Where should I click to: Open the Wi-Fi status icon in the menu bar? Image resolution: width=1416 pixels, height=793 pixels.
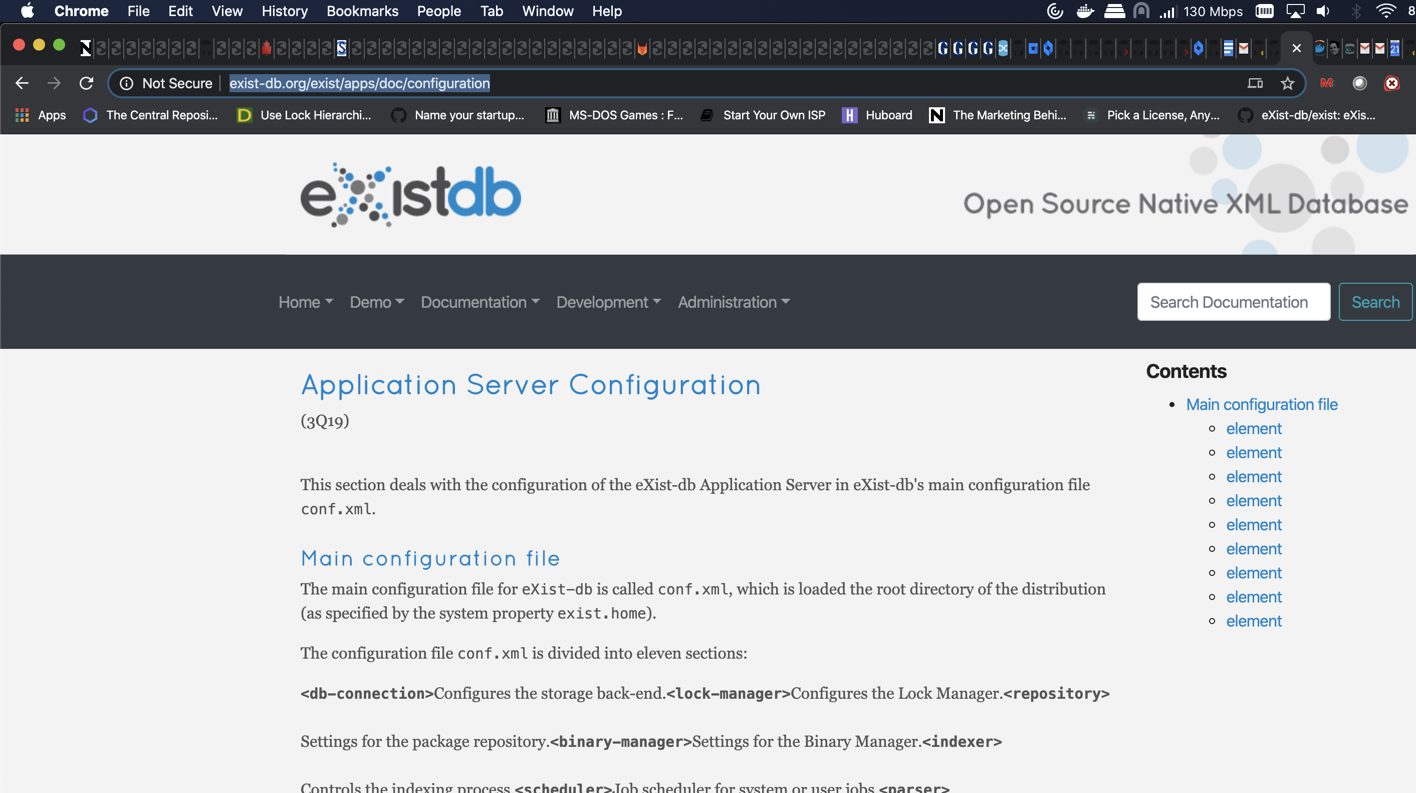(1385, 11)
